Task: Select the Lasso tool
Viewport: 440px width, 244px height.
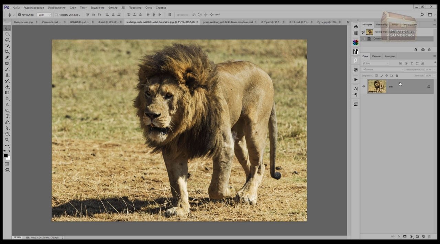Action: pyautogui.click(x=7, y=40)
